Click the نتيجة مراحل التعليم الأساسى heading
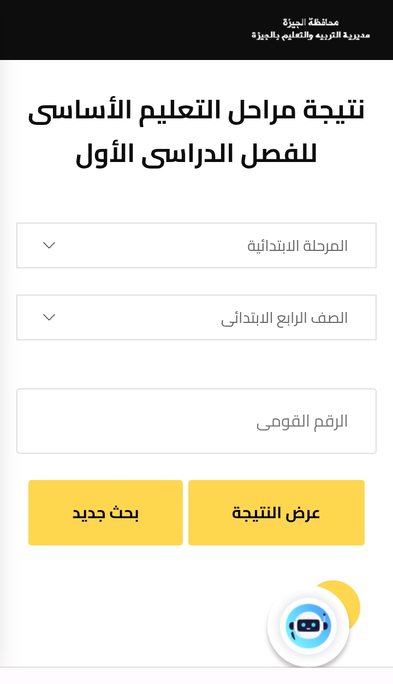The image size is (393, 684). pos(196,110)
